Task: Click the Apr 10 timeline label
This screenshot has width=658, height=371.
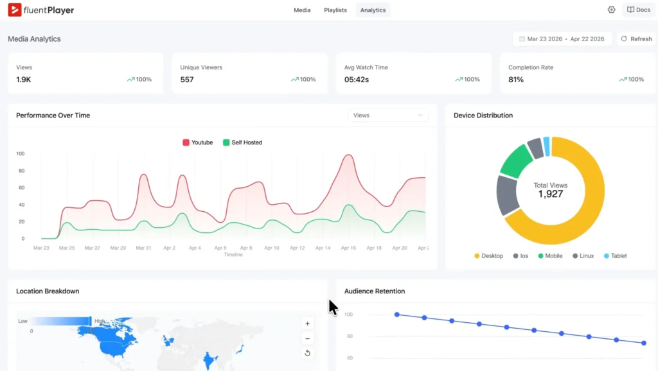Action: point(272,248)
